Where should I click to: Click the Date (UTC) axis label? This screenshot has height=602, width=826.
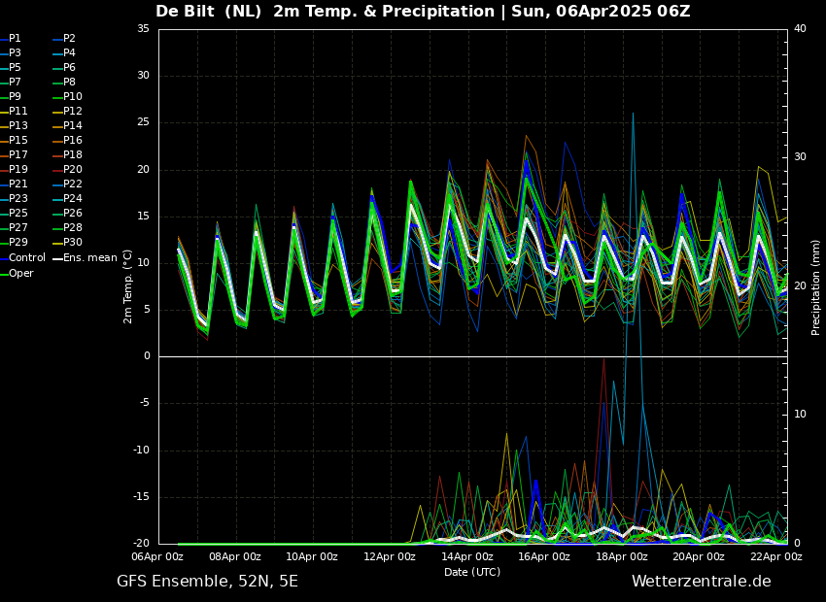(x=472, y=572)
